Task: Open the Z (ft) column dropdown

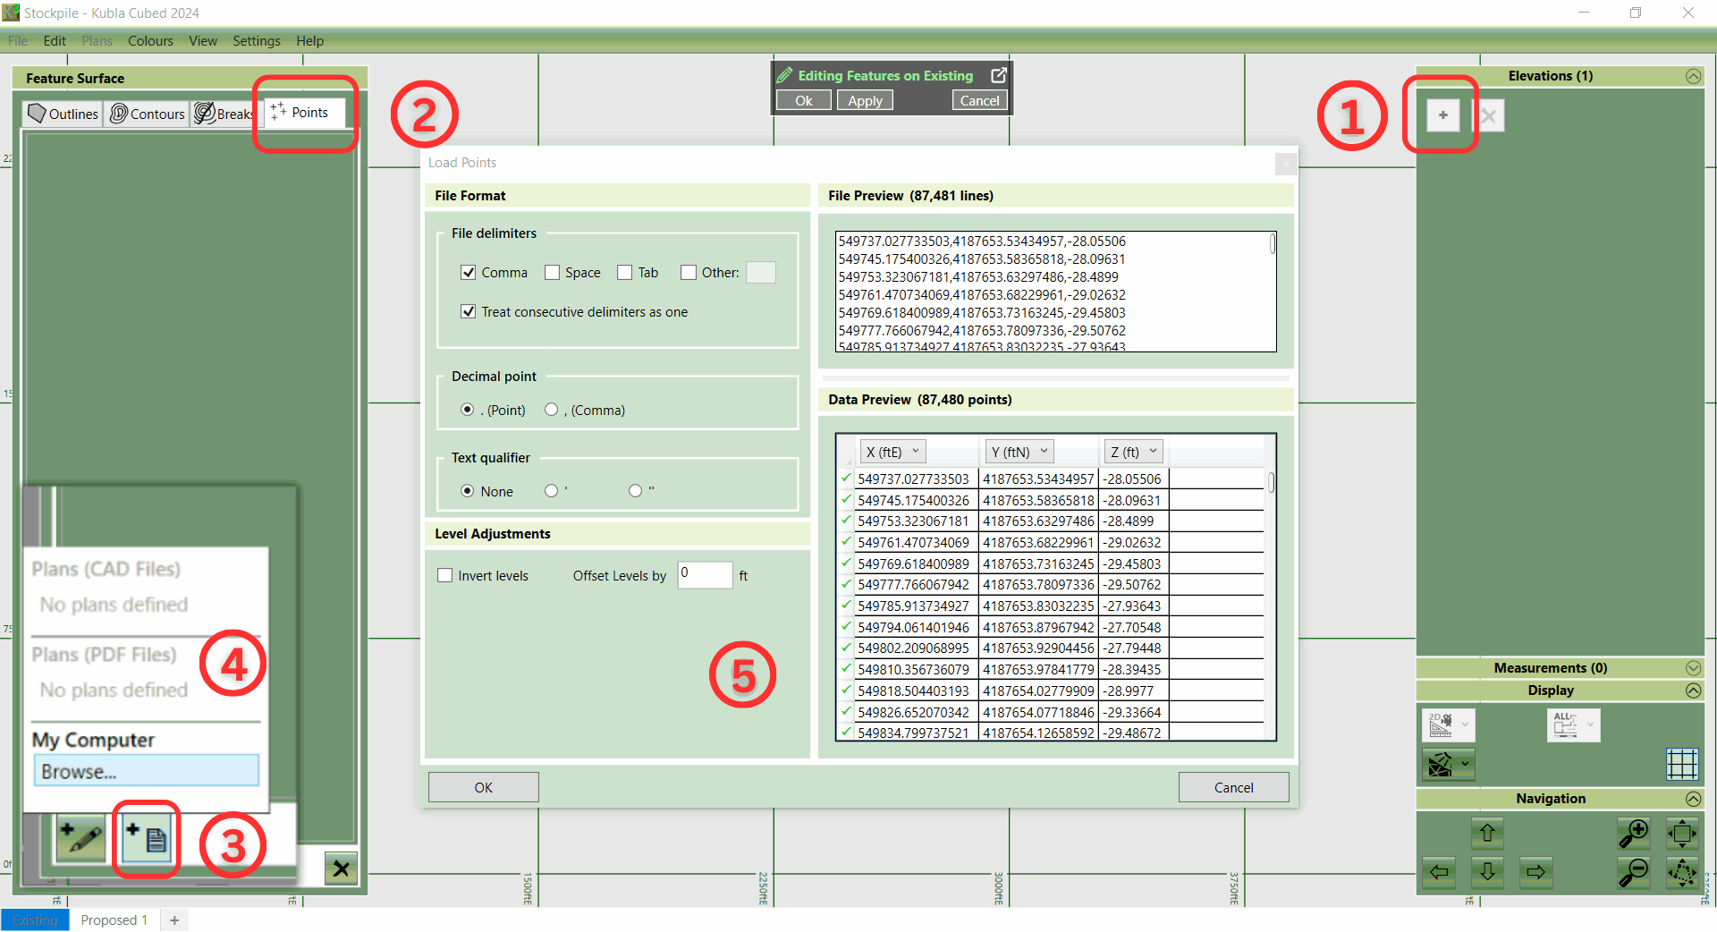Action: [1132, 452]
